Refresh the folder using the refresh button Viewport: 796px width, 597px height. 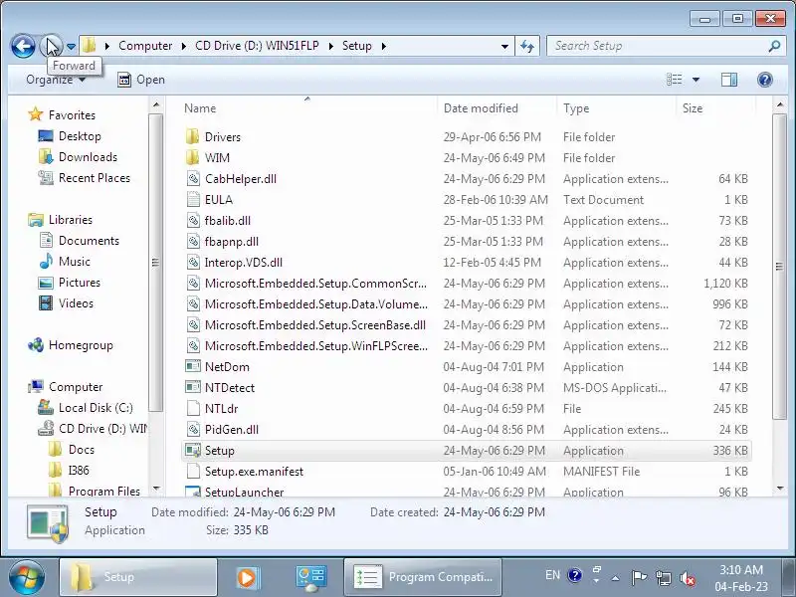[x=527, y=46]
